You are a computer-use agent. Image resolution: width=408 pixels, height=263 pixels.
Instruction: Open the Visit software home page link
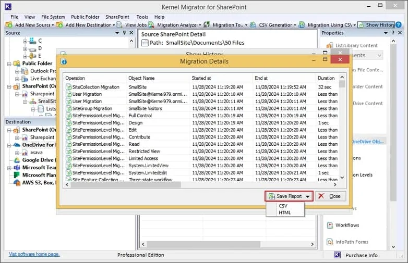click(34, 254)
